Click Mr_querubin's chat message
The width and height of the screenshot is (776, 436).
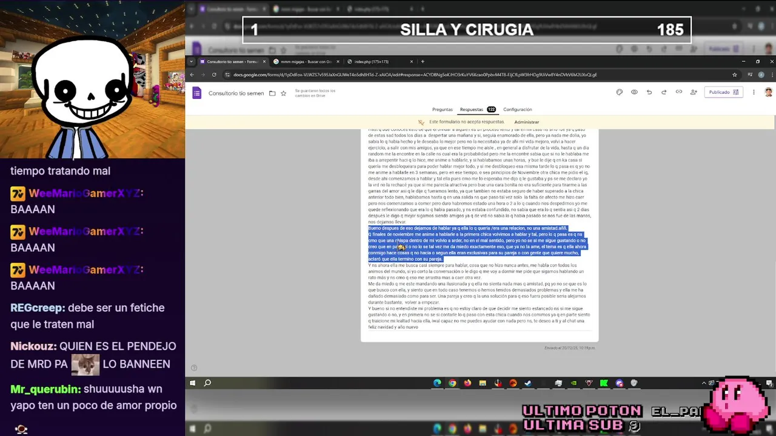point(93,397)
